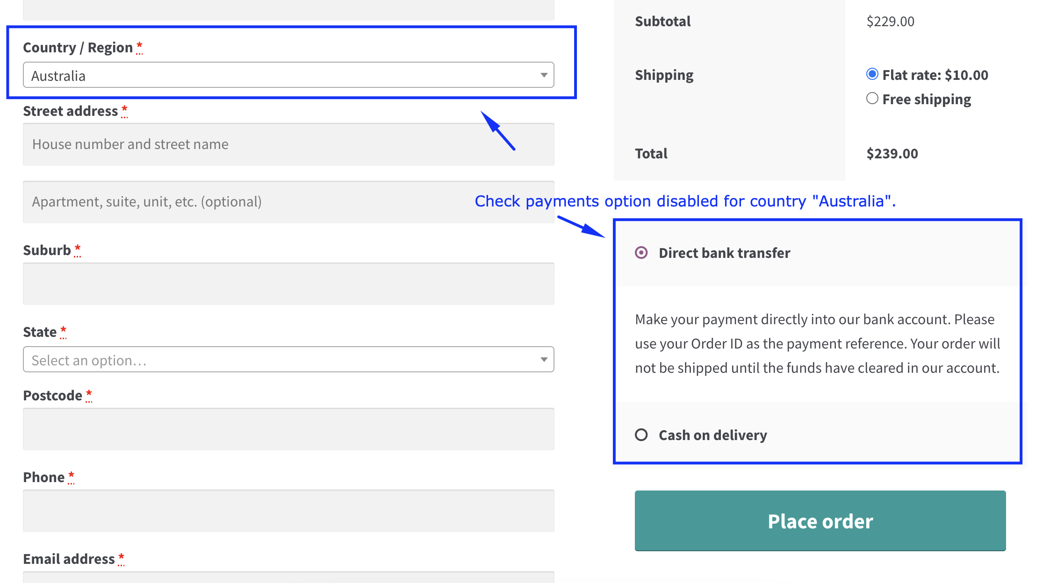Click into the Suburb text field
Image resolution: width=1050 pixels, height=583 pixels.
(288, 284)
